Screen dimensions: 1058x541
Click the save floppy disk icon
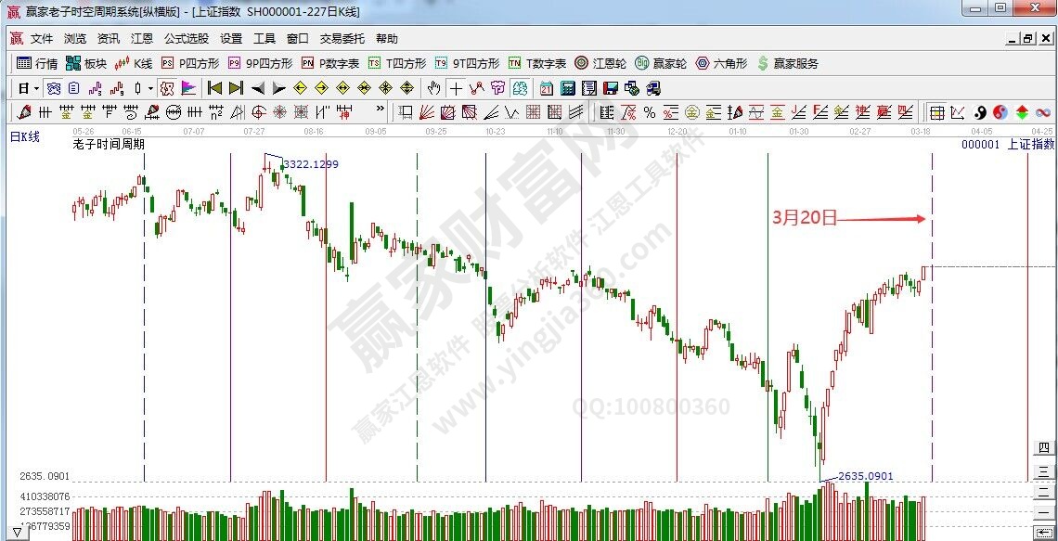tap(610, 88)
